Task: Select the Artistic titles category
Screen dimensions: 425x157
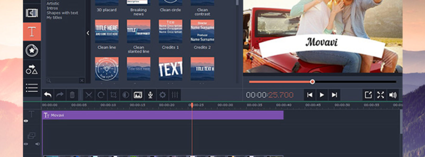Action: (53, 4)
